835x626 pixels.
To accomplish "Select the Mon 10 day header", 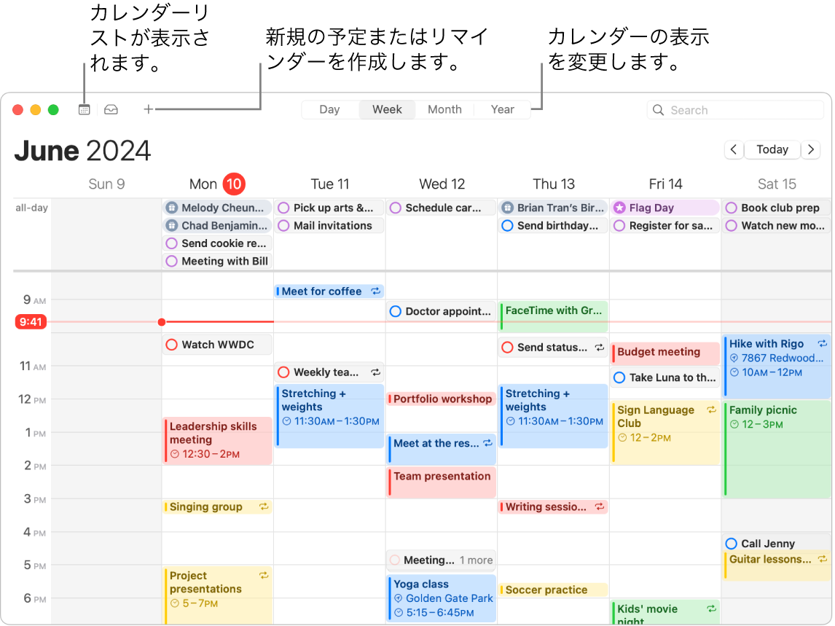I will (x=217, y=184).
